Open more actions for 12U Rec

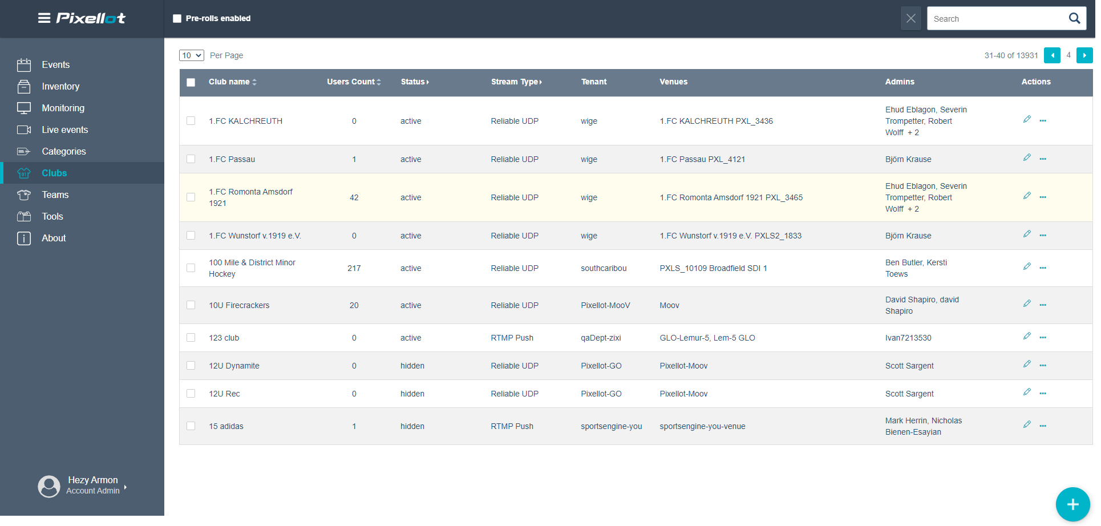tap(1043, 394)
